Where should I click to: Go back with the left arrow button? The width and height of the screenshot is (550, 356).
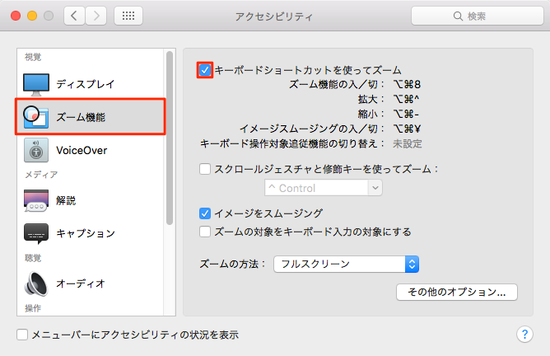74,16
